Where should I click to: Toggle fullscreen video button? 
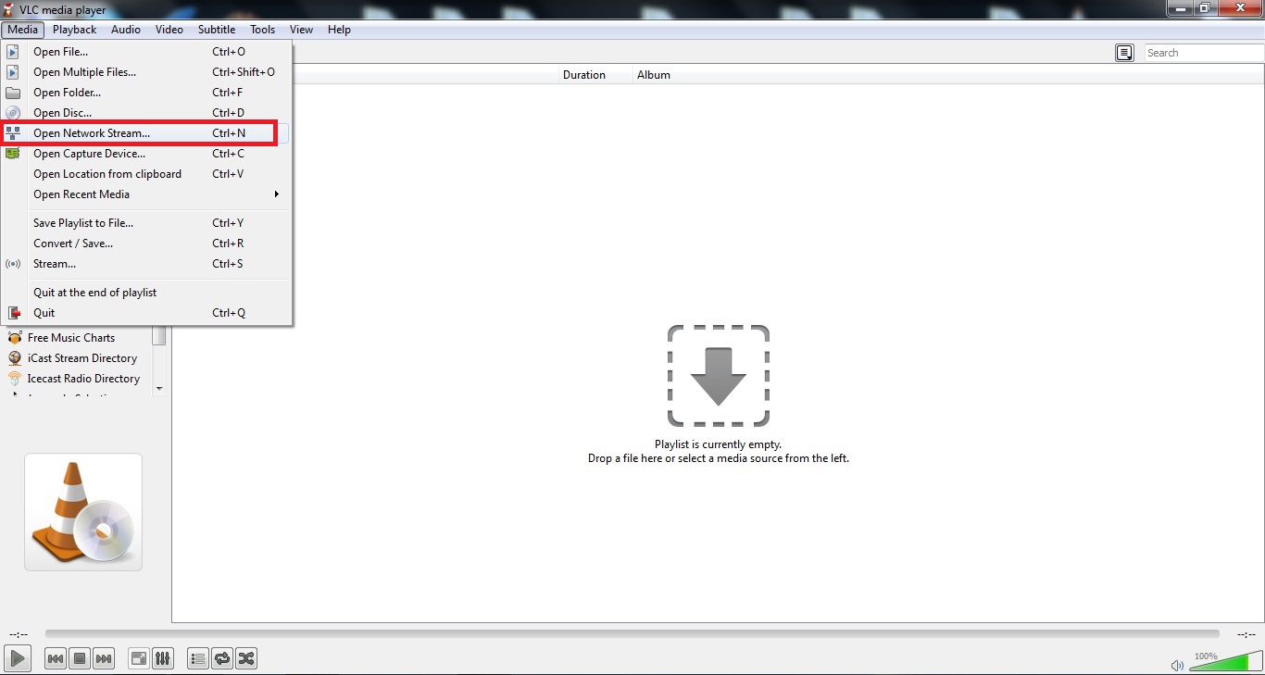click(139, 658)
